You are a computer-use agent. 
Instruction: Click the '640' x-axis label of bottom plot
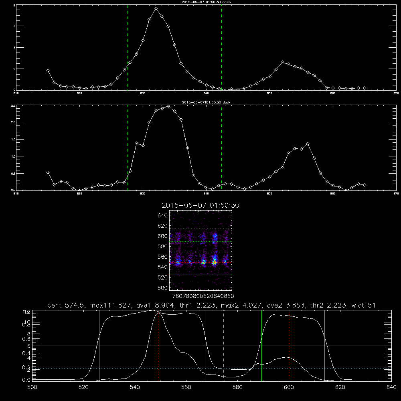(x=391, y=387)
